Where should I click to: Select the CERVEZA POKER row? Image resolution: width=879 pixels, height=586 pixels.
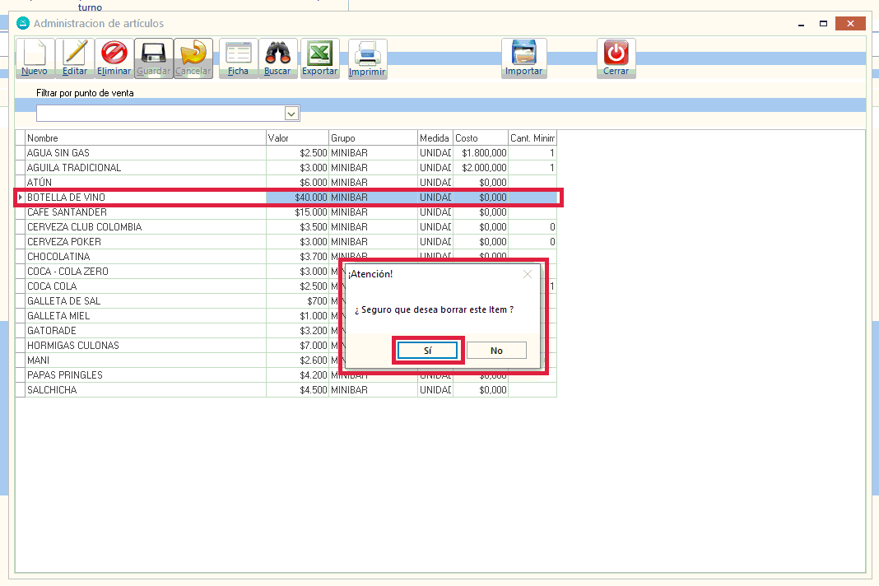(x=145, y=242)
